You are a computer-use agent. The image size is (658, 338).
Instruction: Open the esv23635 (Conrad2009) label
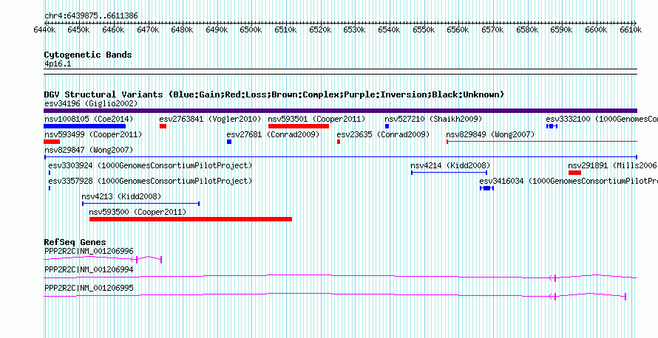point(384,134)
